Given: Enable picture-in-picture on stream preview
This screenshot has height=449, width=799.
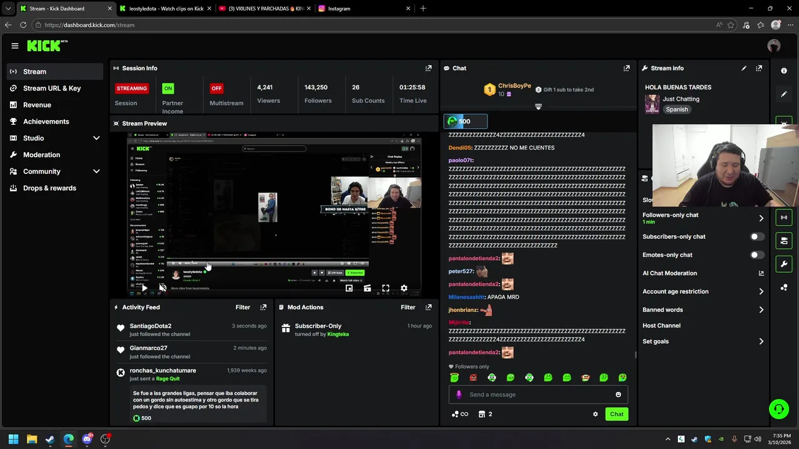Looking at the screenshot, I should pos(349,288).
